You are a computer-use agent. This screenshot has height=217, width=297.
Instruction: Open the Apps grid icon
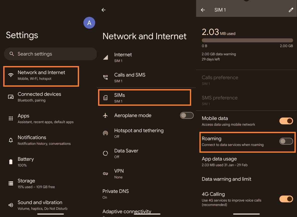[x=11, y=118]
